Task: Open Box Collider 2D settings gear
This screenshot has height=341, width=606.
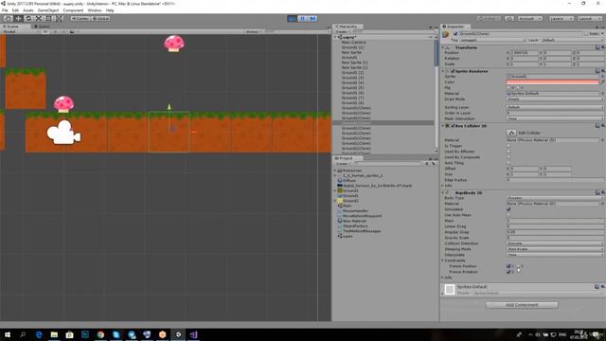Action: (x=602, y=126)
